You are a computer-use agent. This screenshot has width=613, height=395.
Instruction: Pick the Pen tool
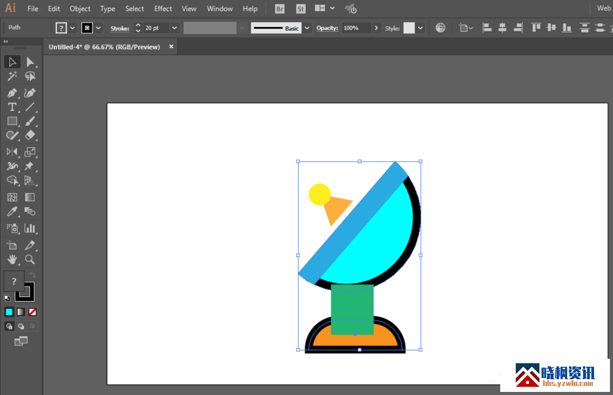[x=12, y=93]
